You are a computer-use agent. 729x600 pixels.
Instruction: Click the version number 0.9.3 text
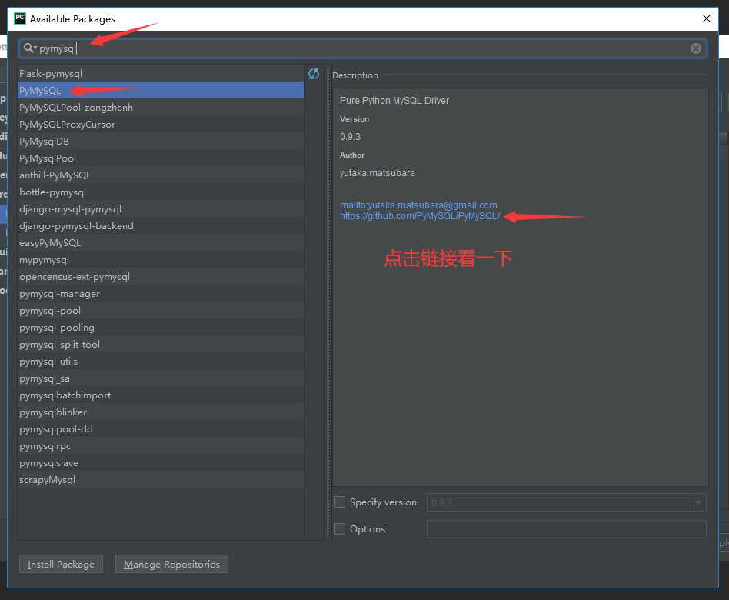point(350,137)
